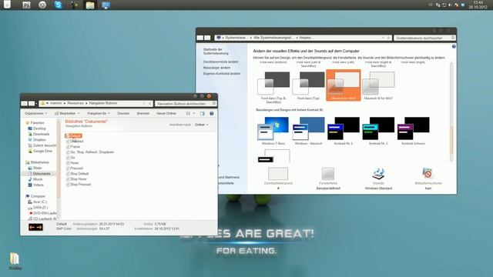Select Favoriten in the navigation pane
Screen dimensions: 493x277
[x=37, y=123]
